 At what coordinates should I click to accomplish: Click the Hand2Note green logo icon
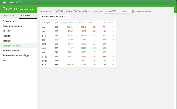coord(134,11)
